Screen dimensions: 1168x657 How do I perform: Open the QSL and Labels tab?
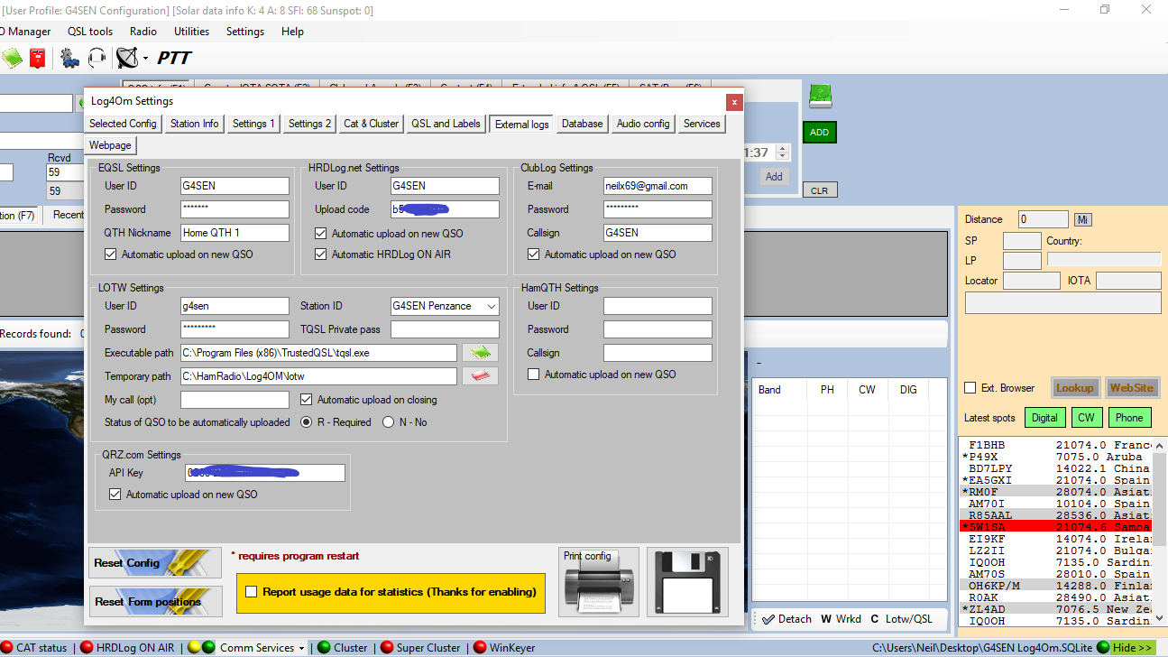point(446,124)
